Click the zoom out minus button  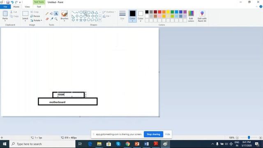[x=237, y=138]
